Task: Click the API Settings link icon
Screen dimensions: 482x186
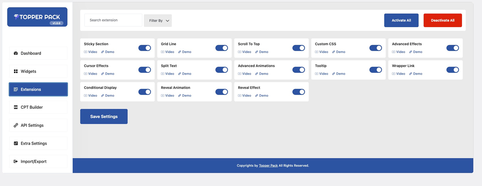Action: click(16, 125)
